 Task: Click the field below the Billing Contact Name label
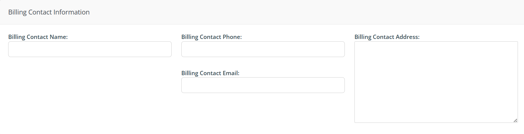click(x=90, y=49)
